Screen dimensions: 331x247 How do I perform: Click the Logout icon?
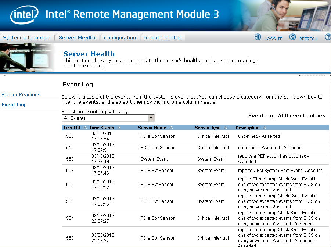point(258,37)
